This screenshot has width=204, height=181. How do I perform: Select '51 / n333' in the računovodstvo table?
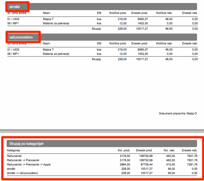point(13,49)
